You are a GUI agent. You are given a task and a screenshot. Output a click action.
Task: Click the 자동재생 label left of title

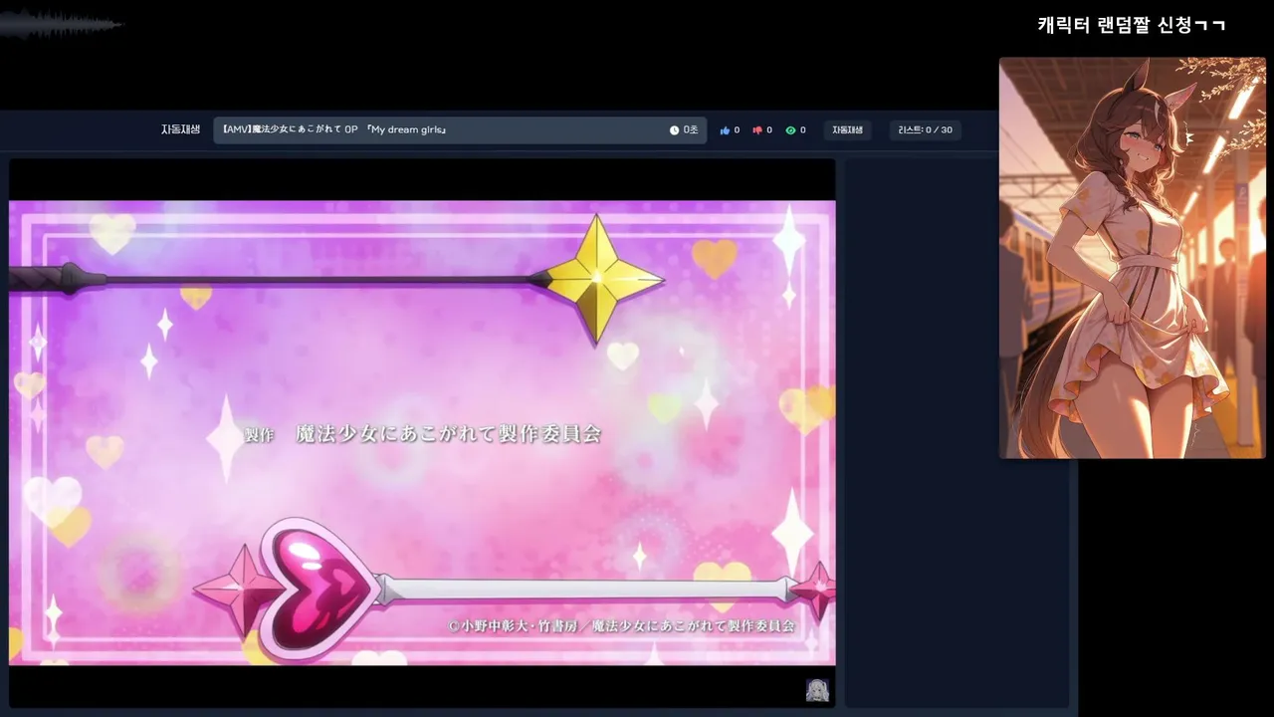tap(180, 130)
